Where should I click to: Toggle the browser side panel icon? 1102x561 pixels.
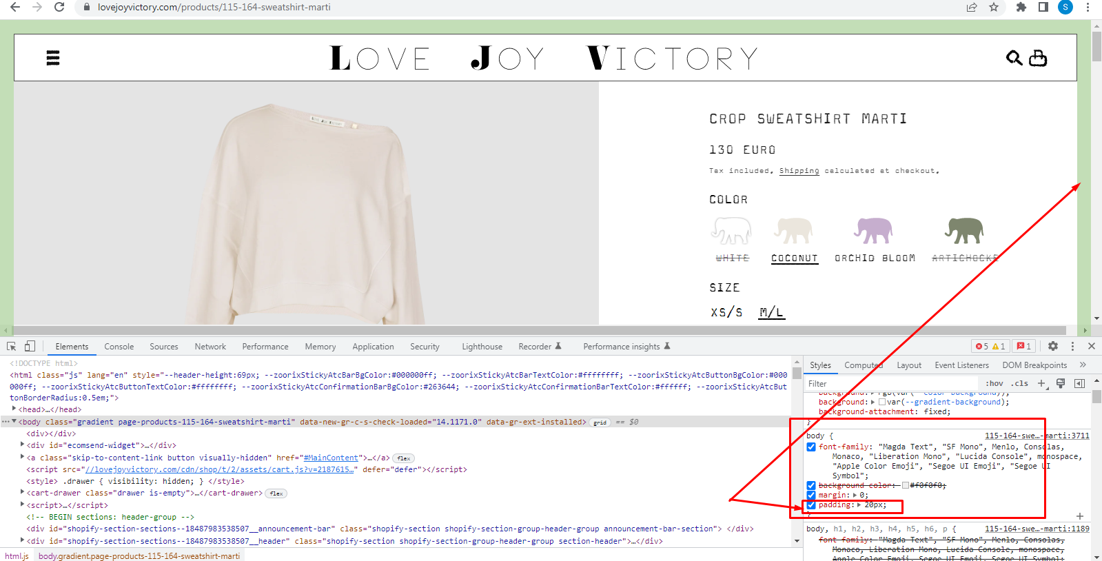coord(1043,7)
